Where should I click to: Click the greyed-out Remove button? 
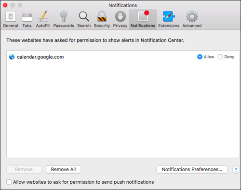(x=24, y=169)
